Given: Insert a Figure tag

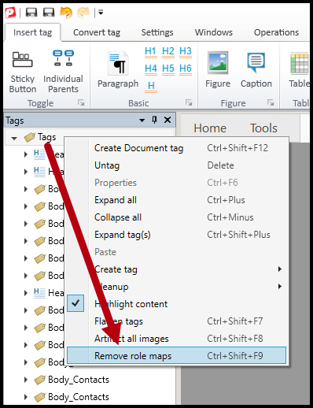Looking at the screenshot, I should pyautogui.click(x=218, y=70).
